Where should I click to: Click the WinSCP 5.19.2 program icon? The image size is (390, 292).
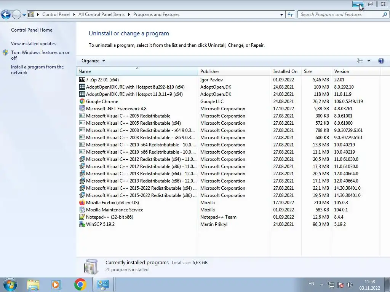pos(82,224)
